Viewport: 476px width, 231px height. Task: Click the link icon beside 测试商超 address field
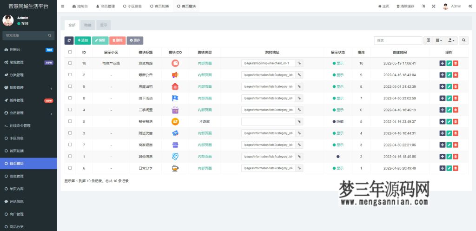299,63
